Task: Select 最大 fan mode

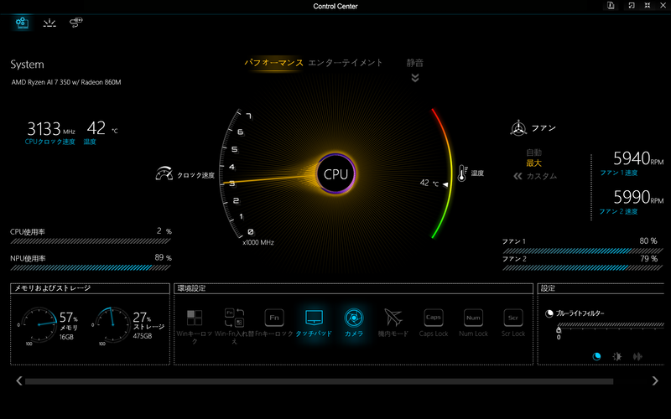Action: coord(534,163)
